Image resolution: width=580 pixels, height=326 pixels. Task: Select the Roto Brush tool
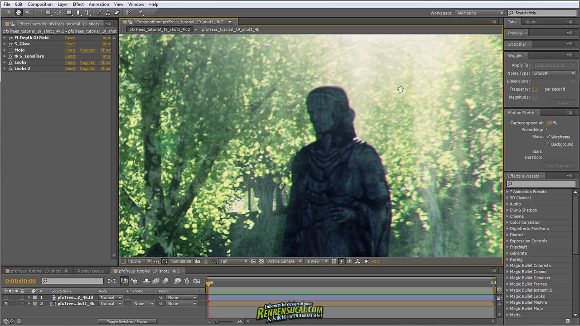pos(129,13)
